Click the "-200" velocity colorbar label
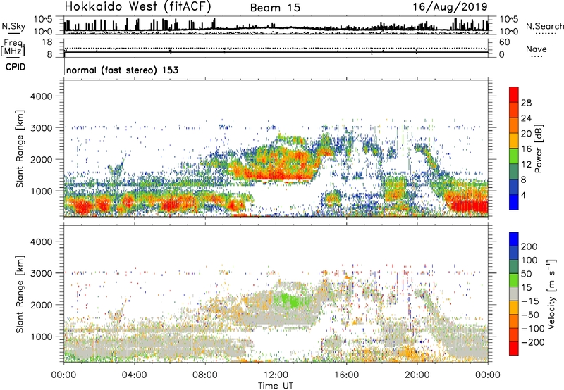 (x=533, y=342)
